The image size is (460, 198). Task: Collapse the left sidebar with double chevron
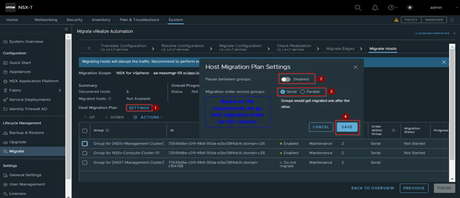tap(67, 29)
